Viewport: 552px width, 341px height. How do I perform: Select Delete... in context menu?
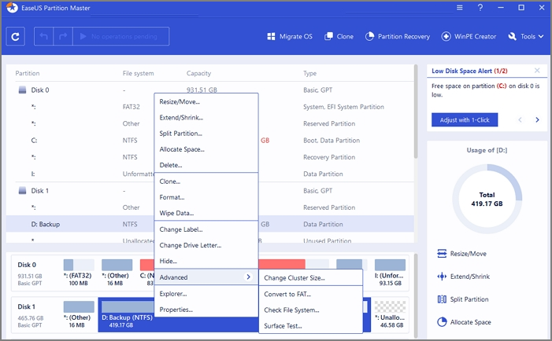[x=206, y=165]
